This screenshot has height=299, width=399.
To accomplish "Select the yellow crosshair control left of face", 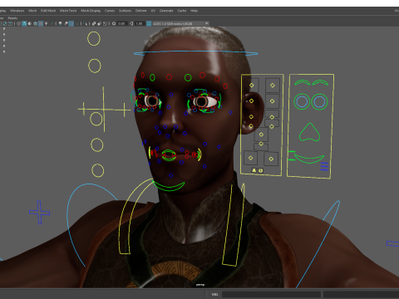I will pos(104,109).
